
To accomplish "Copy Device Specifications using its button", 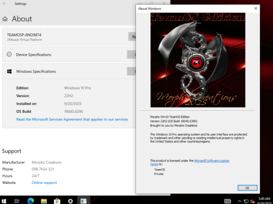I will tap(132, 55).
